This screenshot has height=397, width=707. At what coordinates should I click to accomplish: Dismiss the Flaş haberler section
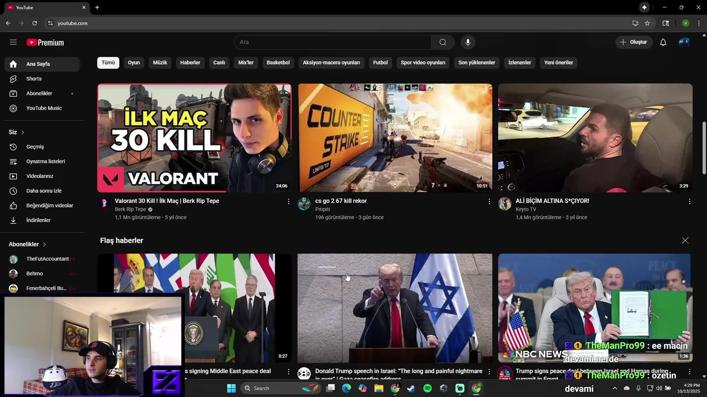point(685,241)
